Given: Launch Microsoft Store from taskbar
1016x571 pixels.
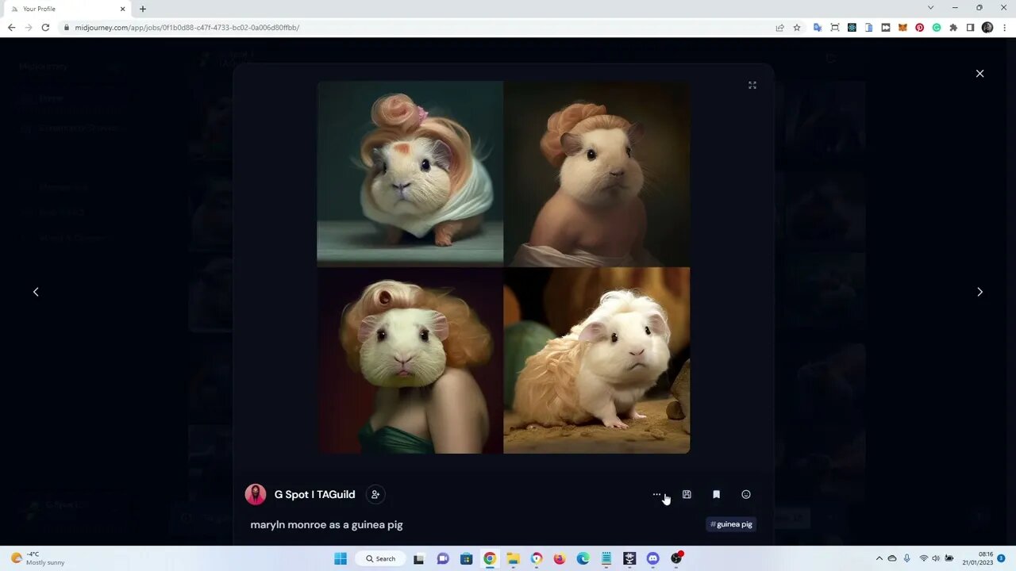Looking at the screenshot, I should 466,558.
